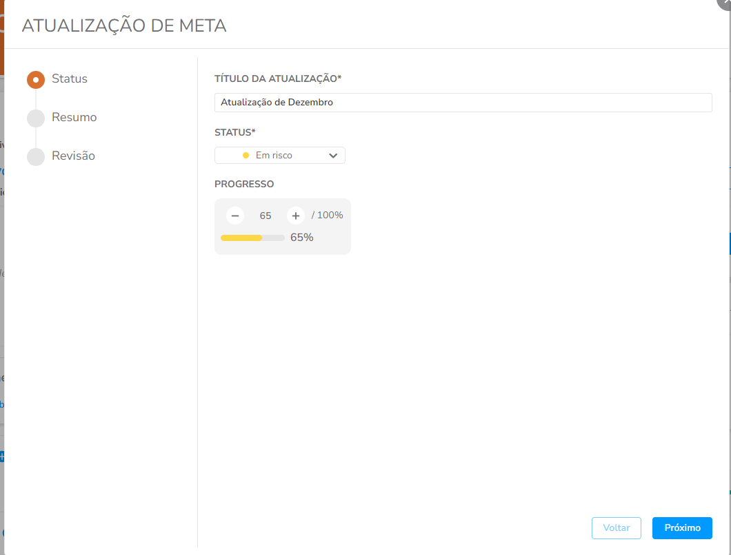
Task: Click the Próximo button
Action: pyautogui.click(x=682, y=528)
